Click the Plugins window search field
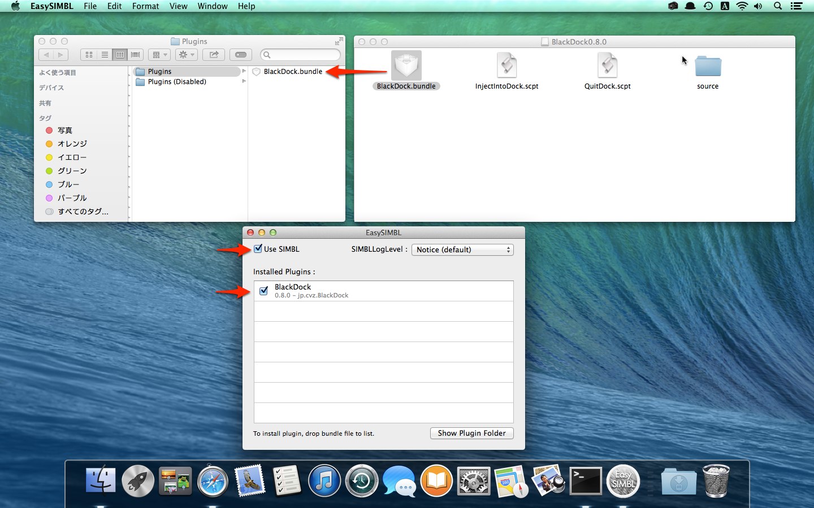814x508 pixels. tap(301, 55)
